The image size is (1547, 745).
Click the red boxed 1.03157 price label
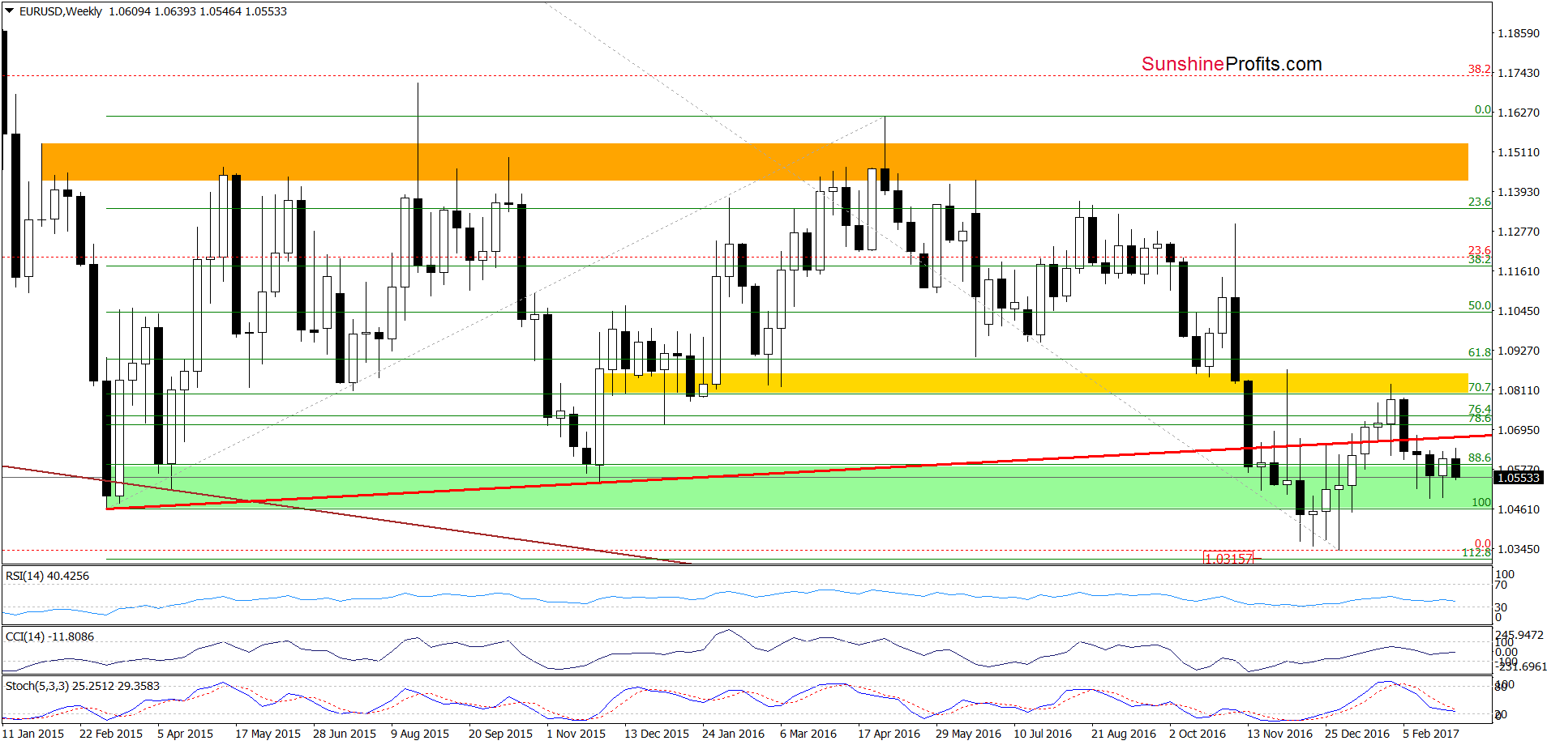pyautogui.click(x=1228, y=558)
